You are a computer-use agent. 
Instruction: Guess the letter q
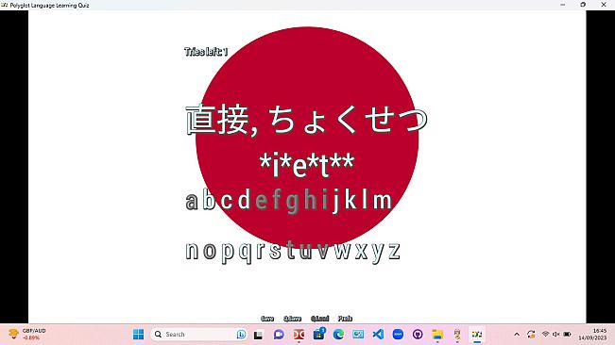pos(245,254)
